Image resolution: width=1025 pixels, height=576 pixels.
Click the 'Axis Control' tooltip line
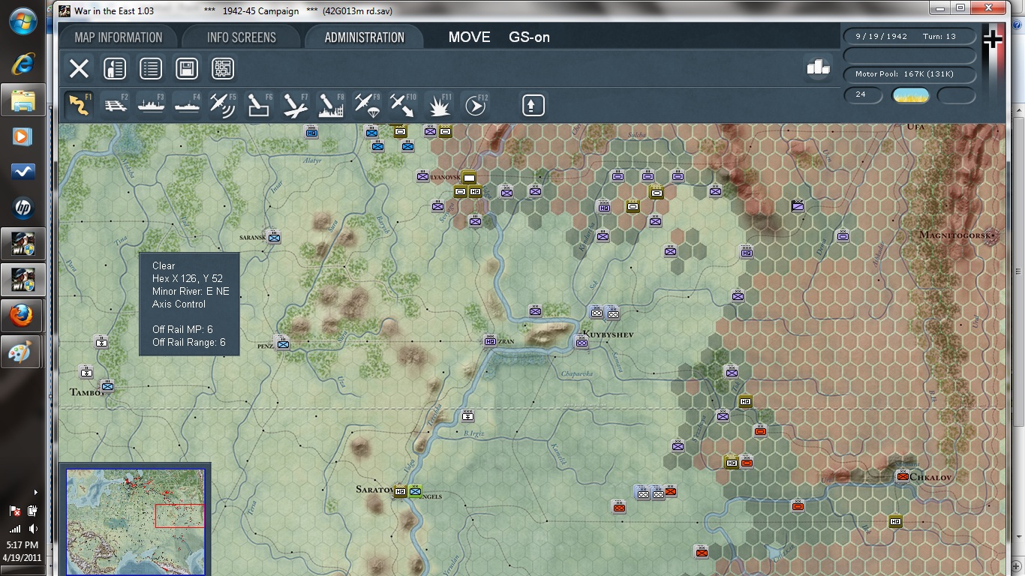179,304
